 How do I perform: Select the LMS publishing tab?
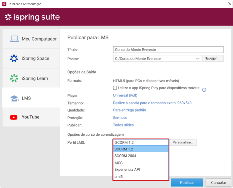(31, 97)
